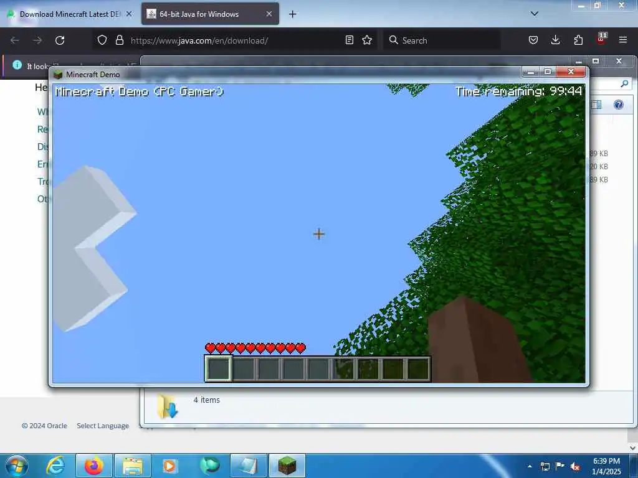The width and height of the screenshot is (638, 478).
Task: Open uBlock extension with 11 badge
Action: pyautogui.click(x=601, y=39)
